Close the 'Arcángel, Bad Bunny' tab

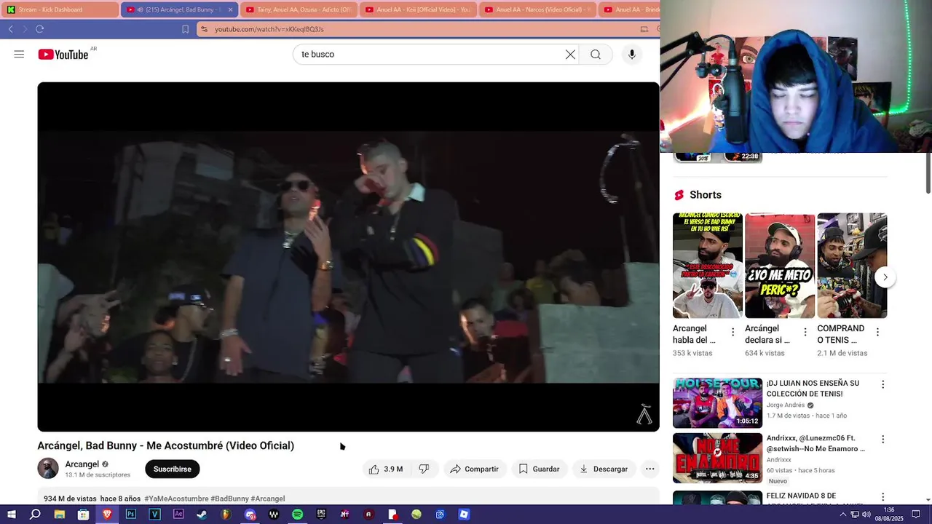point(231,9)
